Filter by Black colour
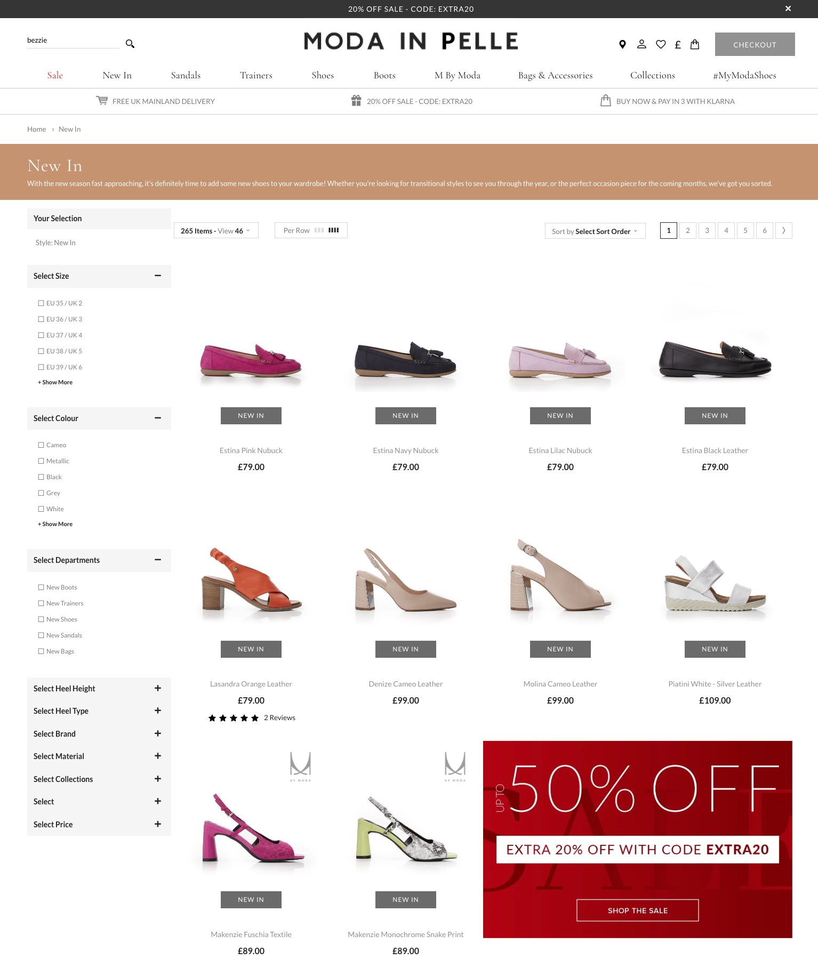The width and height of the screenshot is (818, 968). [41, 477]
